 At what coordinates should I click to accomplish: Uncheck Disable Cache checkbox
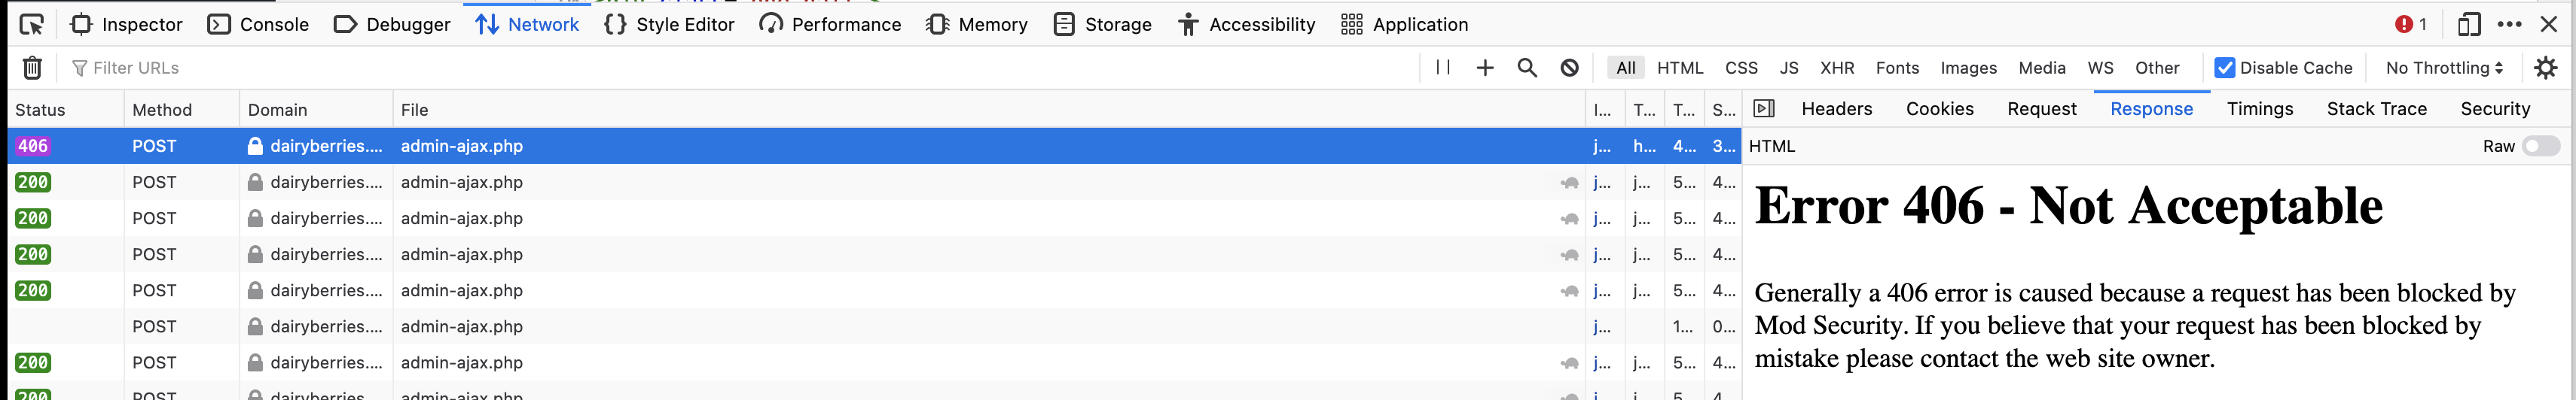coord(2225,68)
